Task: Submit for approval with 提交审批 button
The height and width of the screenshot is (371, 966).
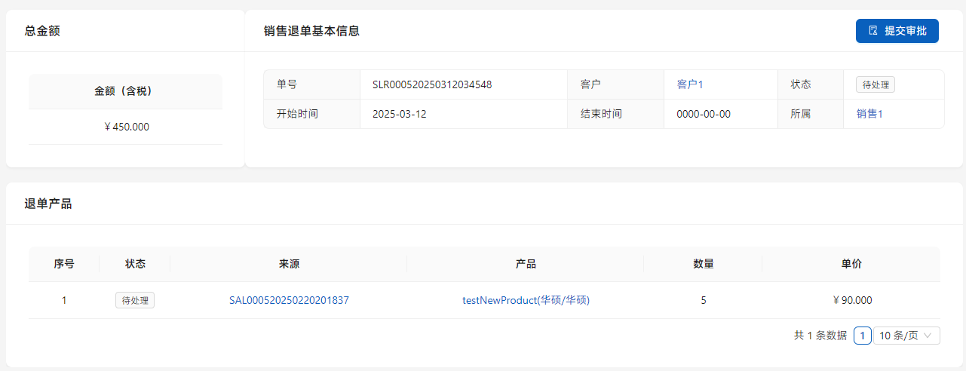Action: 897,31
